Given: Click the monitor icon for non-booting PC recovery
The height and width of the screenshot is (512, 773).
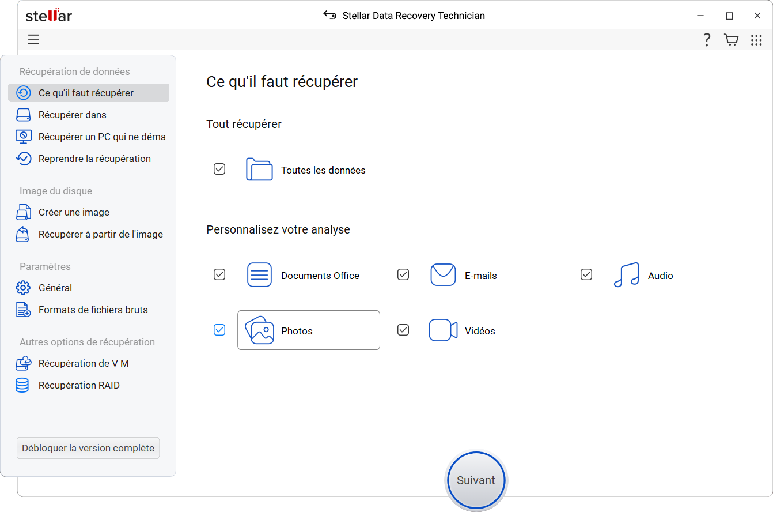Looking at the screenshot, I should tap(23, 137).
